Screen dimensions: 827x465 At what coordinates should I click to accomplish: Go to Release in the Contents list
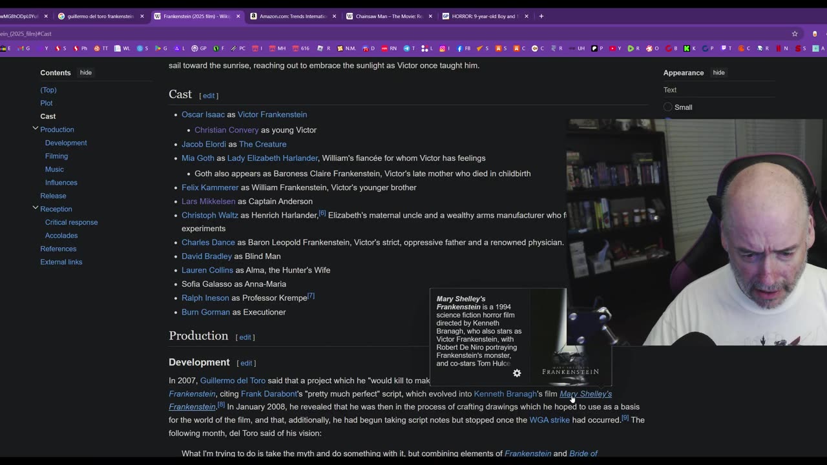(53, 196)
